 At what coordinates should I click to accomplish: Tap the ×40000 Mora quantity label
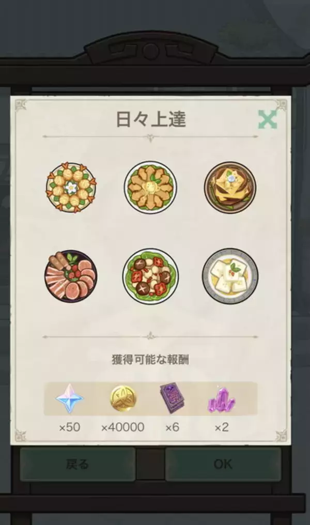(122, 427)
